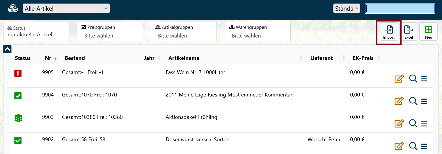Collapse the filter panel with chevron button

pos(7,49)
